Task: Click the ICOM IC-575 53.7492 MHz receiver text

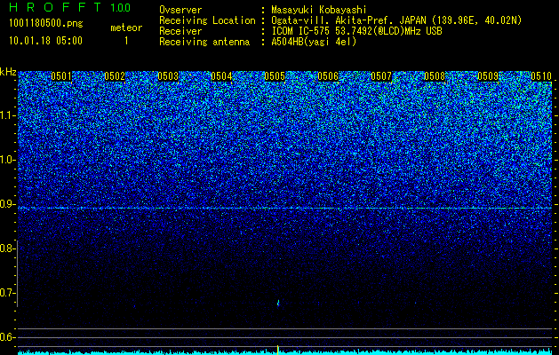Action: click(357, 31)
